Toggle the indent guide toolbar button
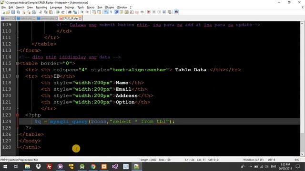 (x=116, y=12)
